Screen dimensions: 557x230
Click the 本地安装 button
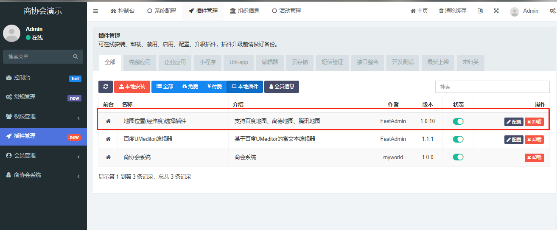point(132,87)
